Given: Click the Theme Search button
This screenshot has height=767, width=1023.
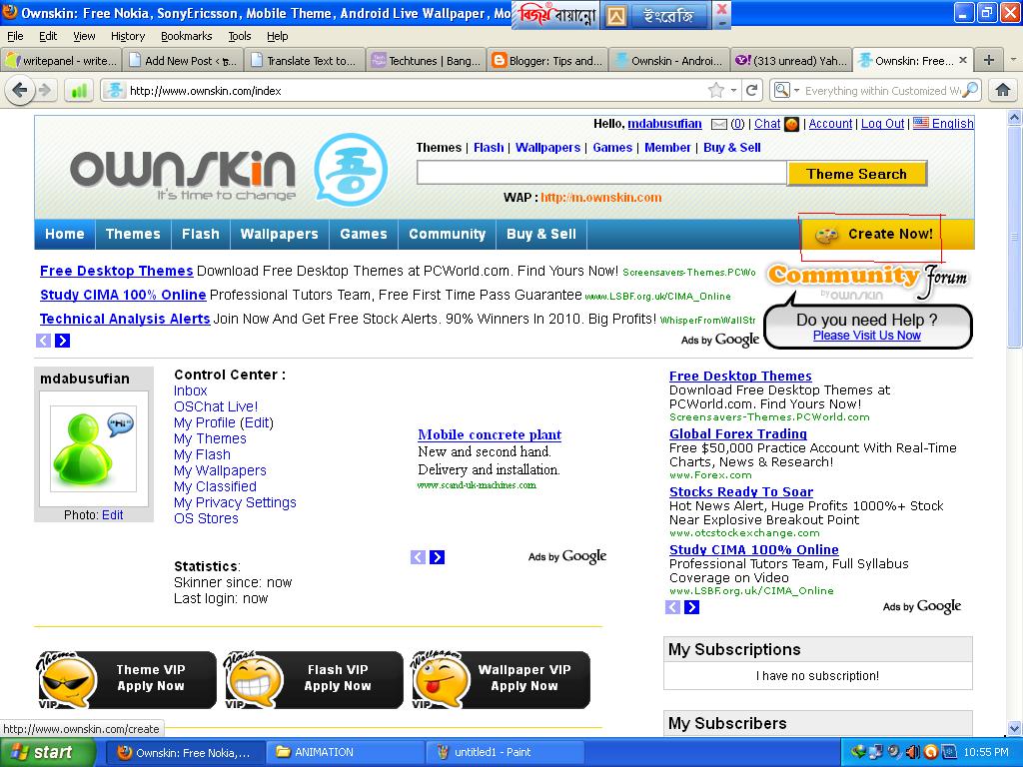Looking at the screenshot, I should click(x=856, y=174).
